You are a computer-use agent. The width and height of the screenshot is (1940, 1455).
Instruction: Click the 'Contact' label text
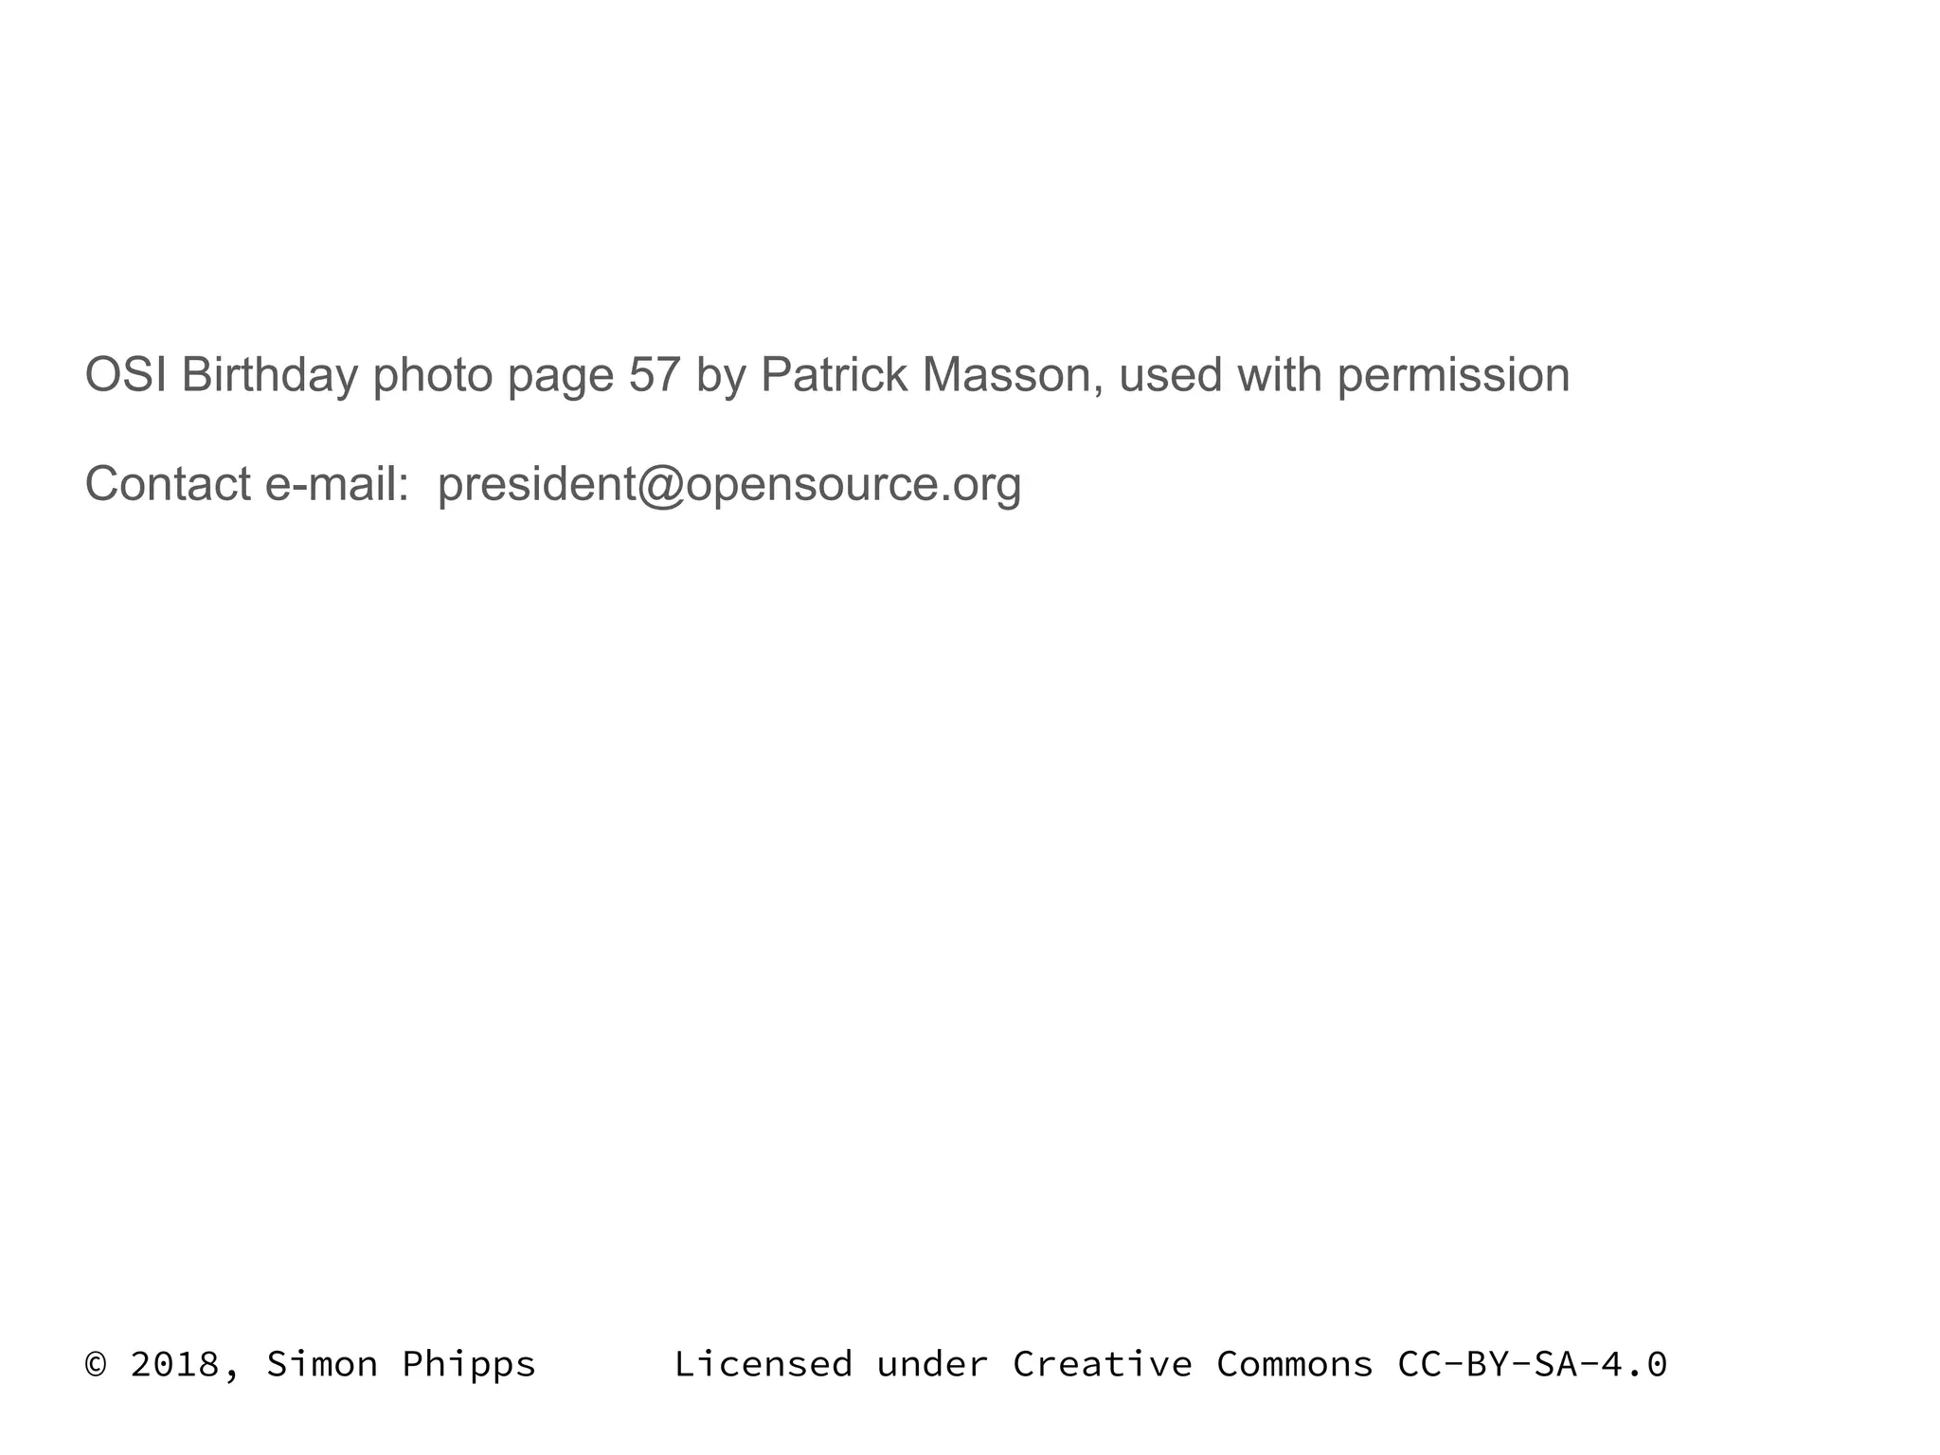[168, 484]
